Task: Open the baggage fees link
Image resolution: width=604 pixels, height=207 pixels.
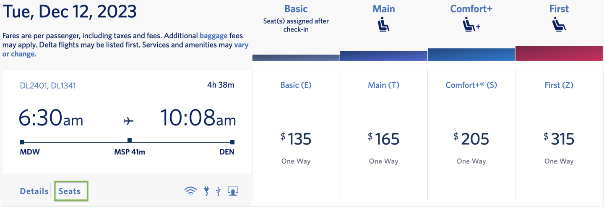Action: (x=214, y=36)
